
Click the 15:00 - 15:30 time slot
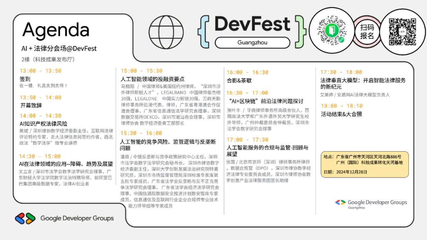tap(141, 71)
